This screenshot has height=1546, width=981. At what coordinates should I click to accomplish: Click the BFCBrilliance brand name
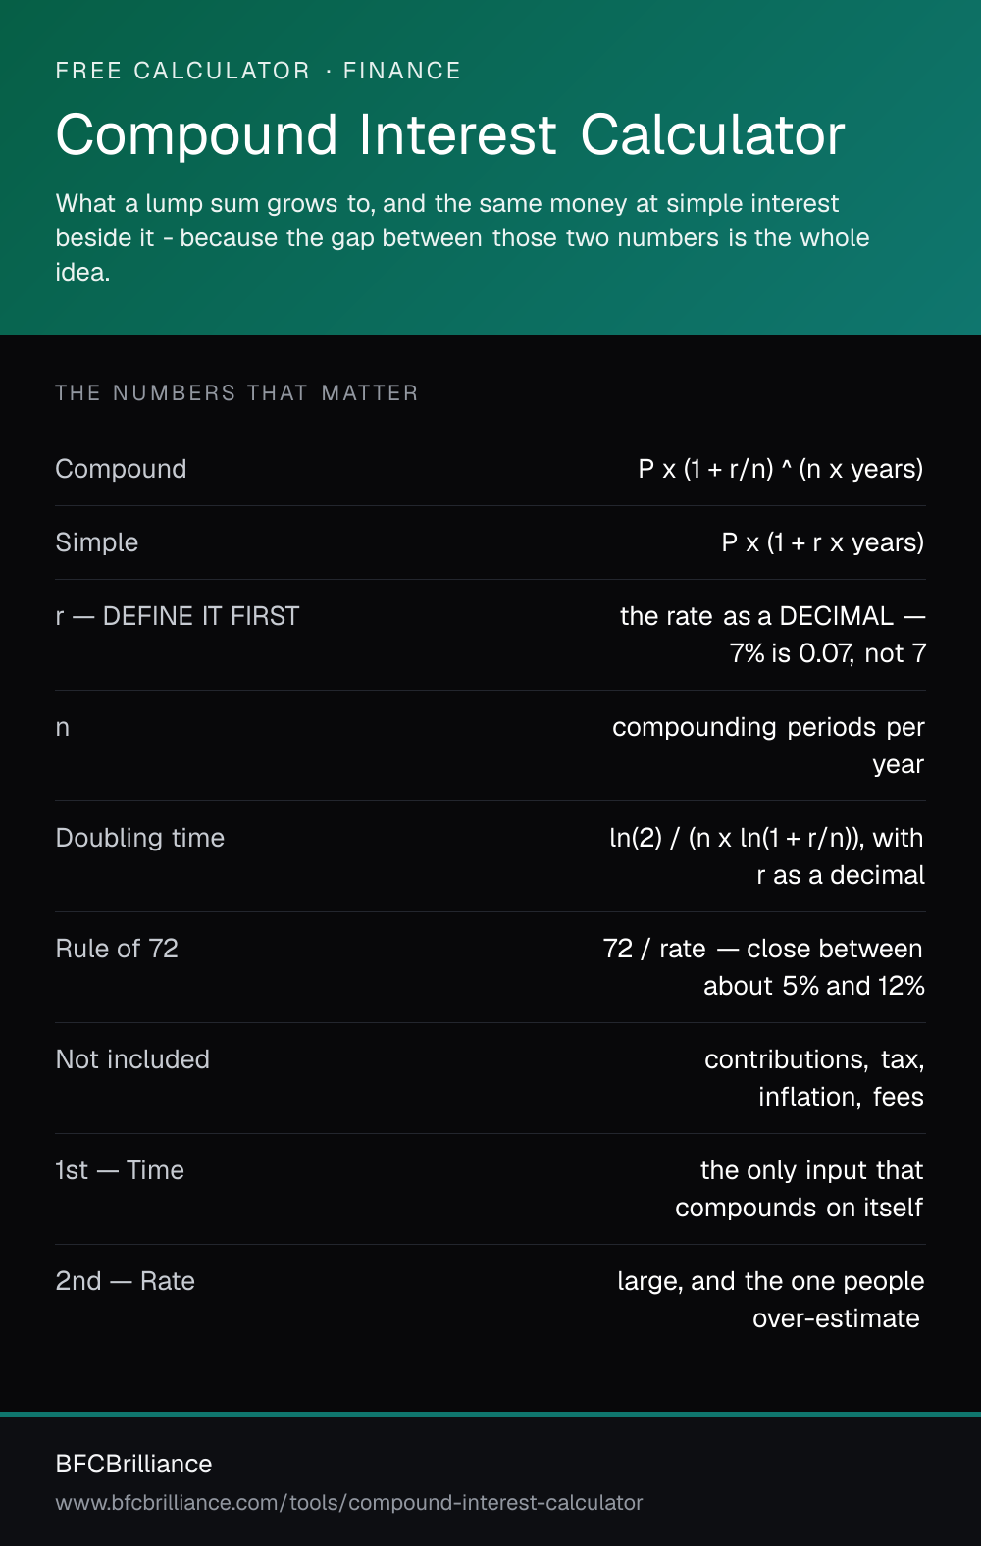134,1464
